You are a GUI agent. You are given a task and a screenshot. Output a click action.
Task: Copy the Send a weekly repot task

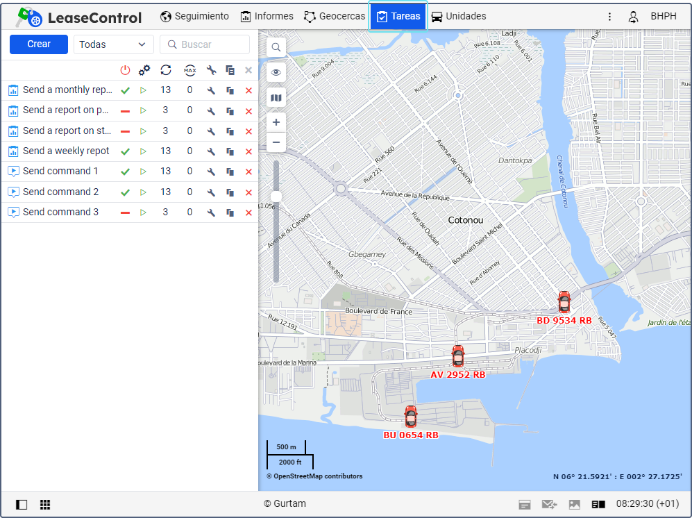point(230,151)
